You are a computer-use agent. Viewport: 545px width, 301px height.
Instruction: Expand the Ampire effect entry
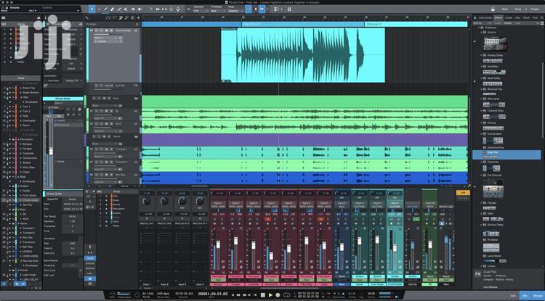coord(481,32)
